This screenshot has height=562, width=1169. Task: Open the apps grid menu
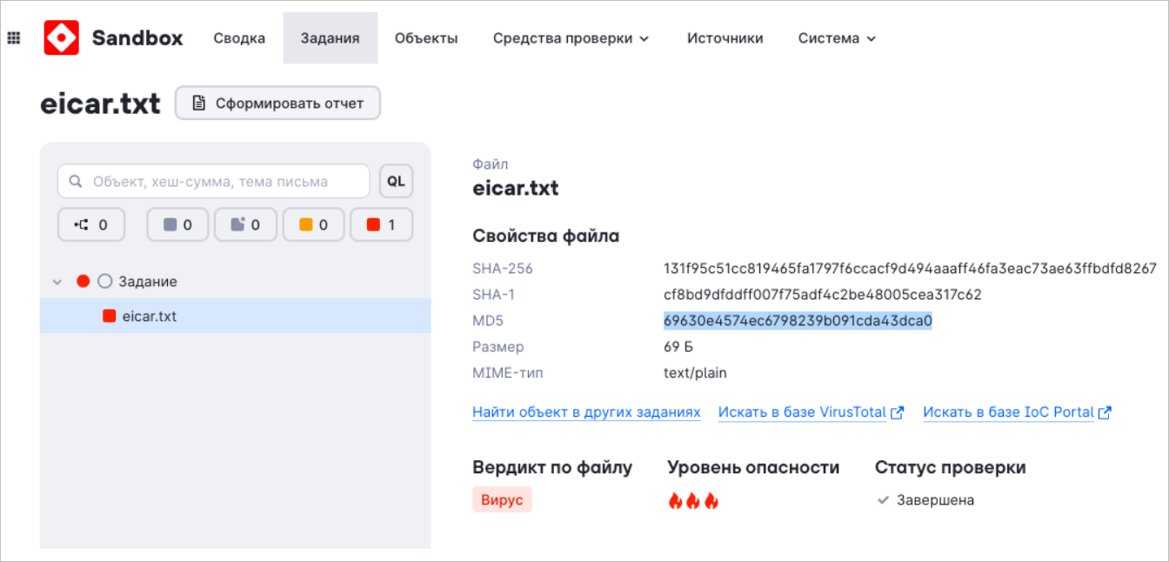pyautogui.click(x=14, y=38)
